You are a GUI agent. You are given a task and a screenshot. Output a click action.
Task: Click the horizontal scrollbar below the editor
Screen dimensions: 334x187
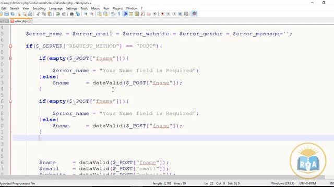[162, 177]
